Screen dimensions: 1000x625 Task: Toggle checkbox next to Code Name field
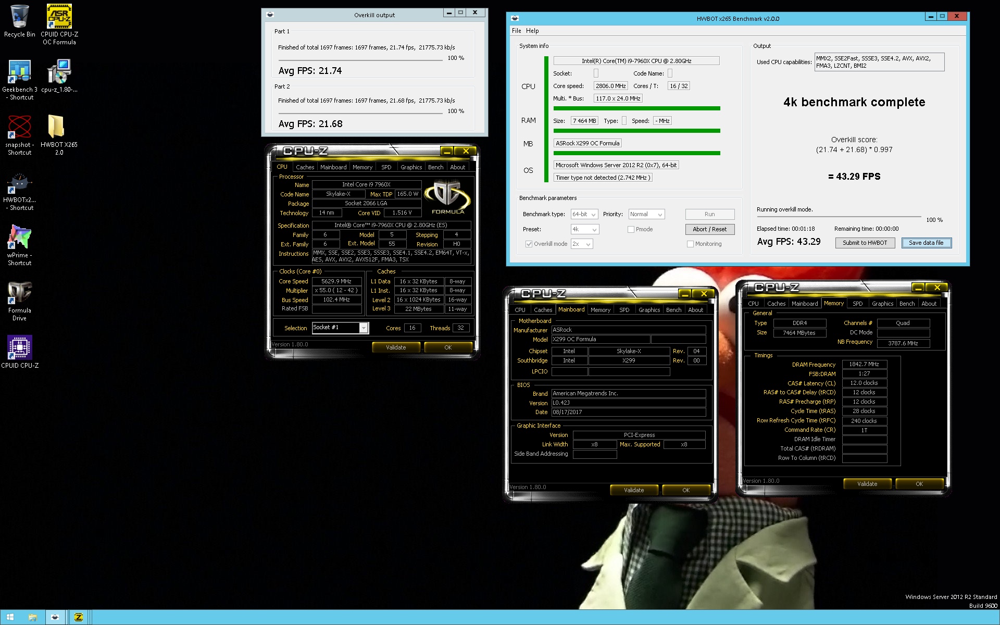[670, 73]
